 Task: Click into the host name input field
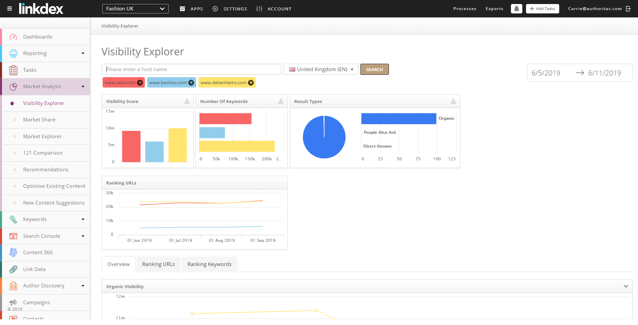pos(191,69)
